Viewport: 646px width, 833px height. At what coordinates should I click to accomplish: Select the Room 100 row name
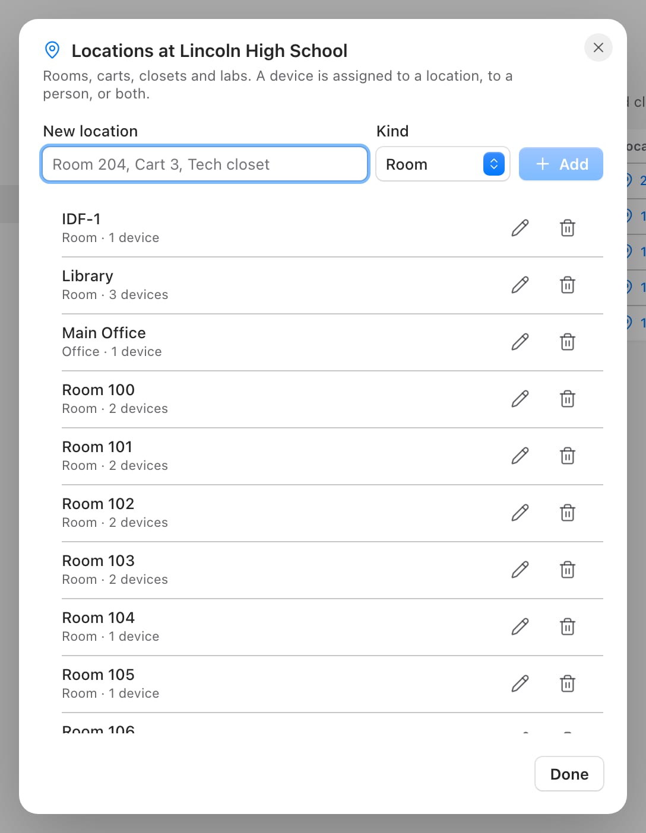[99, 390]
